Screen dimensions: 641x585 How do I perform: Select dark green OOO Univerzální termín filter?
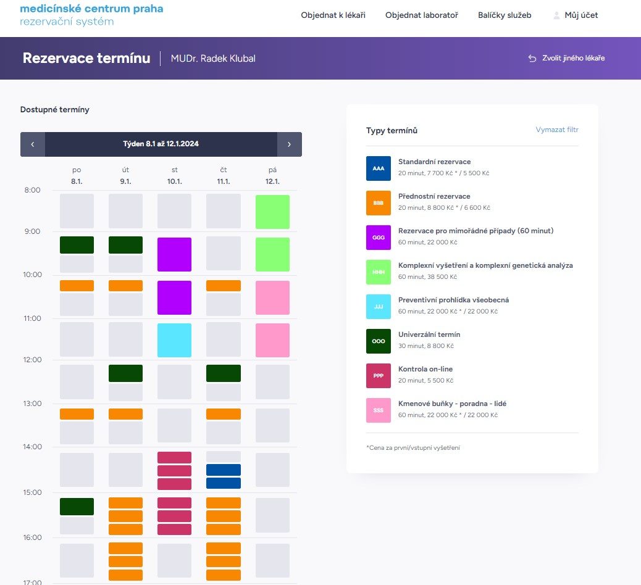point(379,341)
